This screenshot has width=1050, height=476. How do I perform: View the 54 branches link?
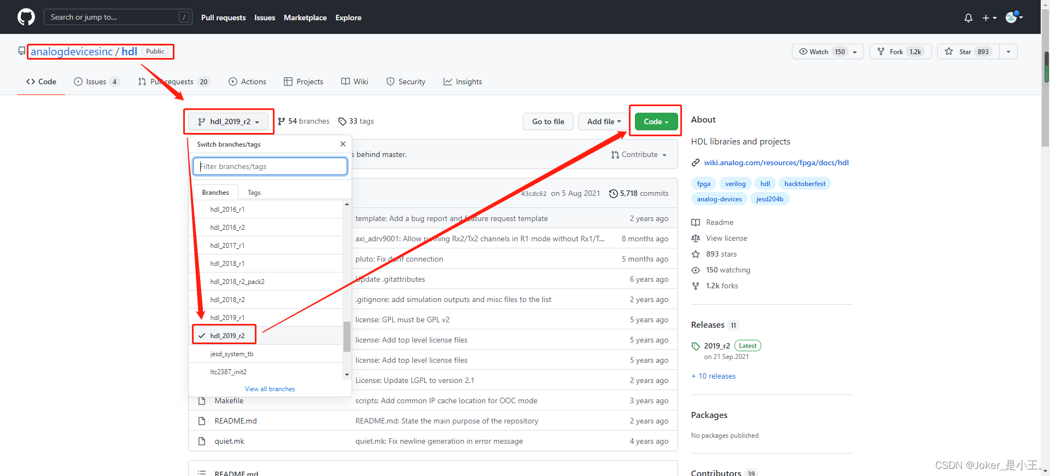click(x=304, y=121)
